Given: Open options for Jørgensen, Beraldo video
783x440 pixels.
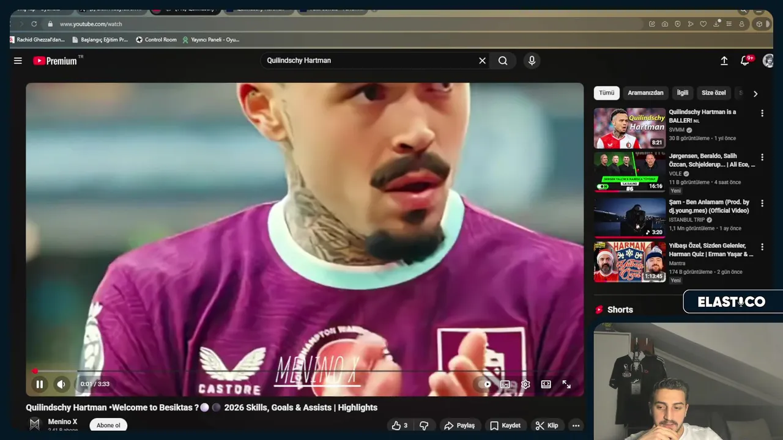Looking at the screenshot, I should click(x=762, y=158).
